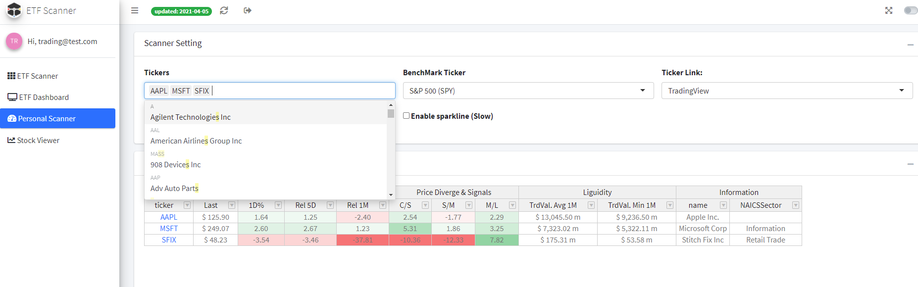Open the AAPL ticker link

pyautogui.click(x=169, y=217)
